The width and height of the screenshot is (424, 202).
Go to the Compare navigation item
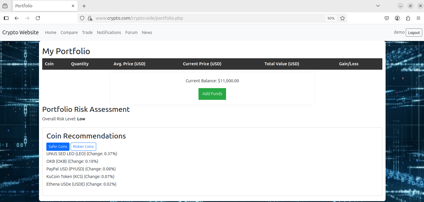point(69,32)
